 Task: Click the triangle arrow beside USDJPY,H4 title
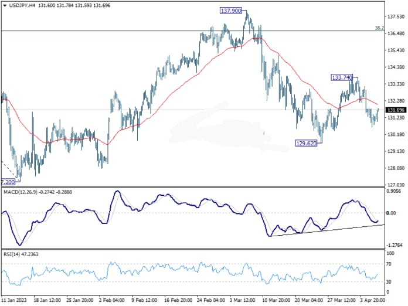pyautogui.click(x=4, y=5)
